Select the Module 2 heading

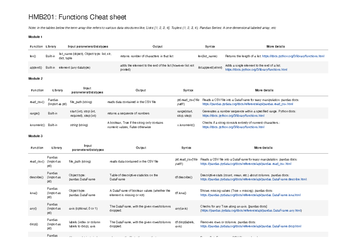35,78
